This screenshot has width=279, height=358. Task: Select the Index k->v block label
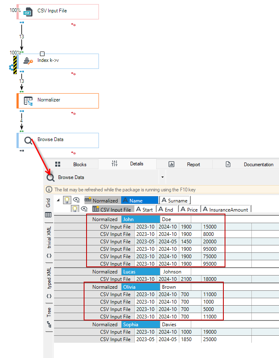tap(48, 60)
